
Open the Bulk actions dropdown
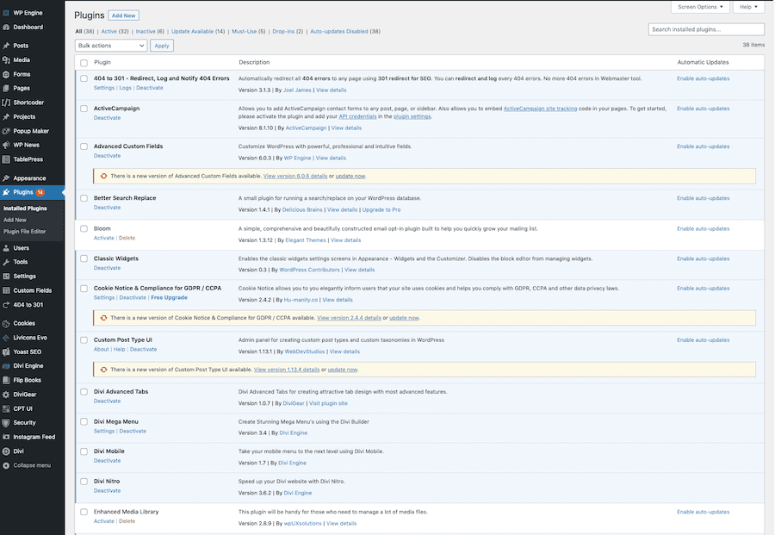click(x=111, y=46)
